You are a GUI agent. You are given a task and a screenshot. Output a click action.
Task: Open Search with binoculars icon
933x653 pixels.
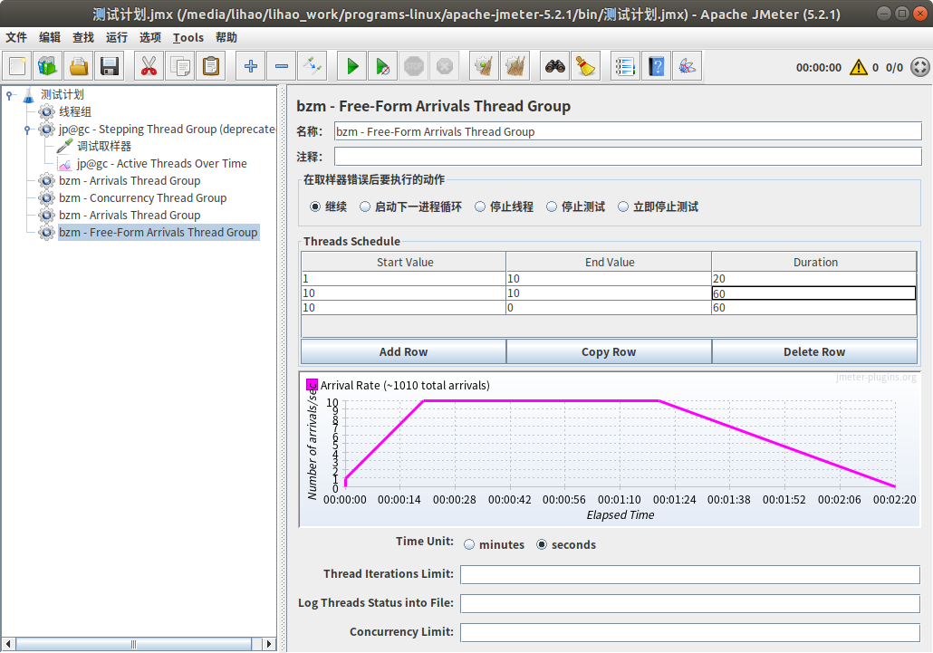(555, 66)
